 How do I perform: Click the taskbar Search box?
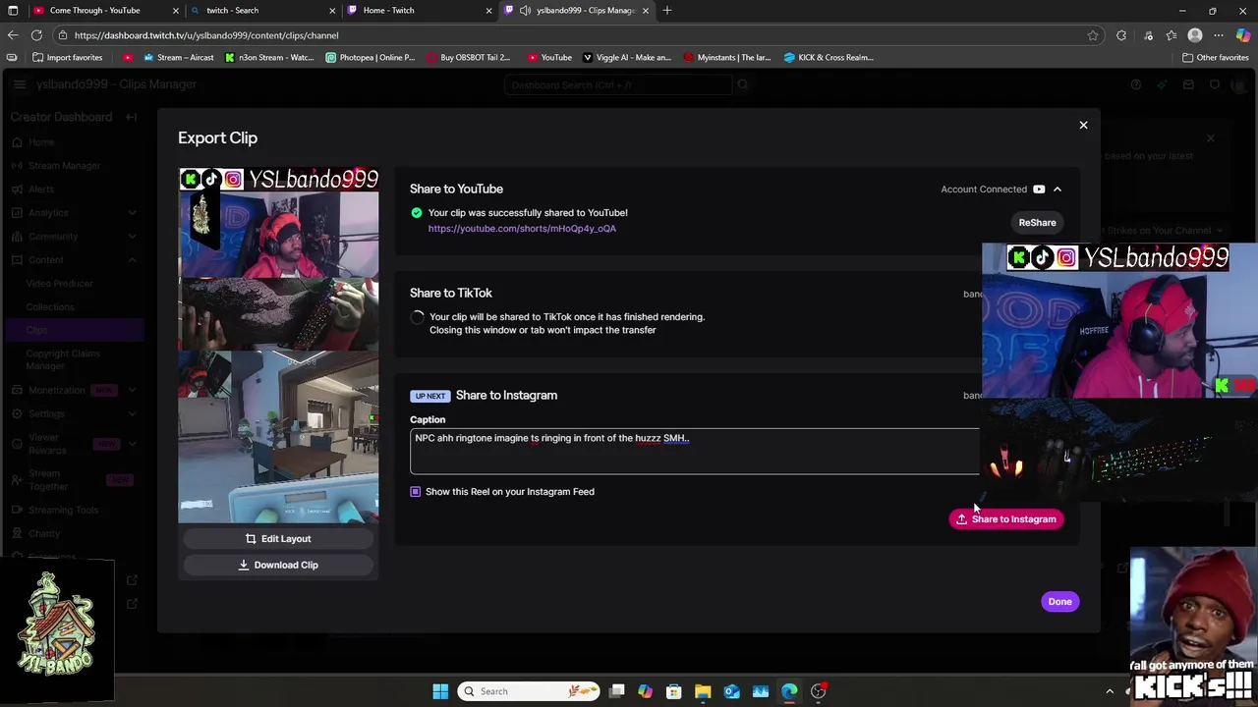click(x=529, y=691)
